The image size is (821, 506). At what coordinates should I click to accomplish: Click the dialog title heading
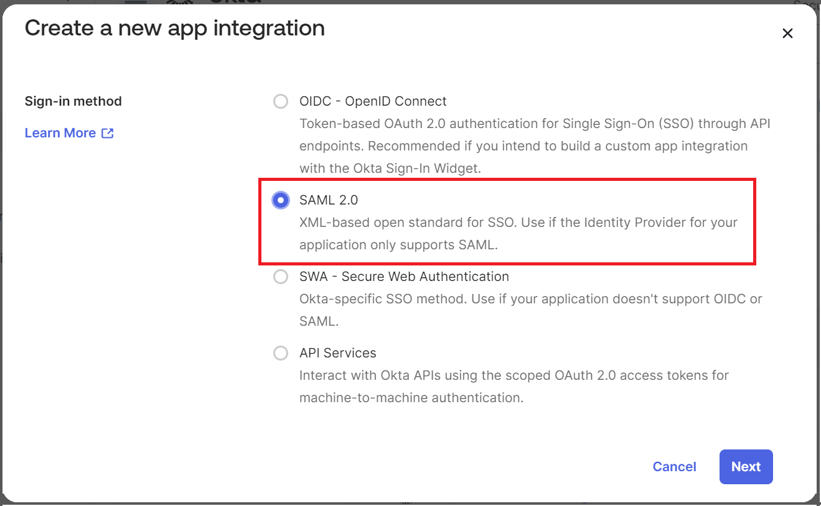click(174, 28)
